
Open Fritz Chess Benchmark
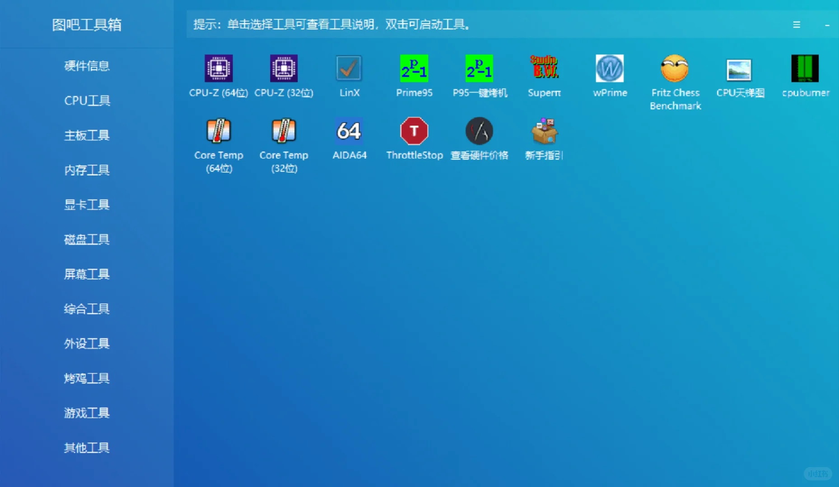point(674,69)
